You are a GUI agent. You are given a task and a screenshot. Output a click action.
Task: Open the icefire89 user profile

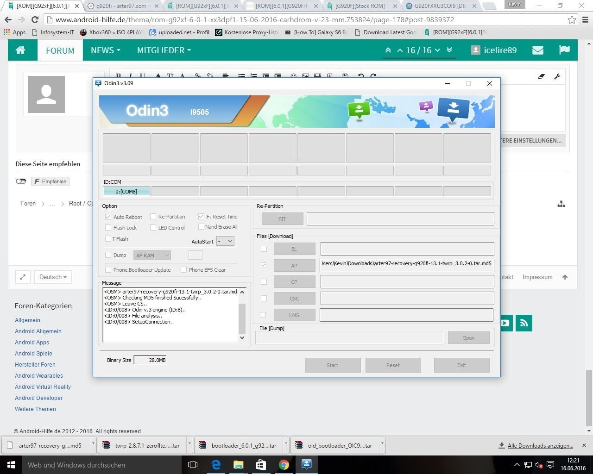494,50
